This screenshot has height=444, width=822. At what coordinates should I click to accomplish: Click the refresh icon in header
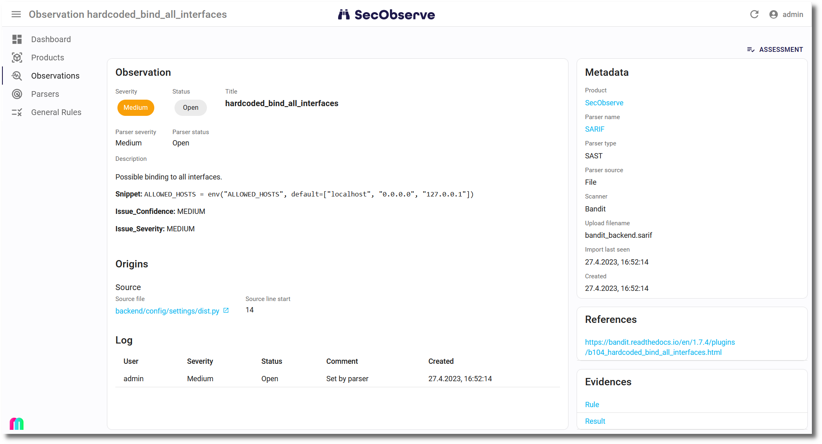(x=754, y=15)
